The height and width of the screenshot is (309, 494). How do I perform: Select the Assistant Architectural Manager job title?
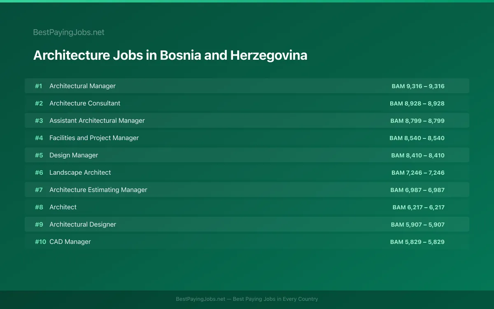click(x=97, y=121)
